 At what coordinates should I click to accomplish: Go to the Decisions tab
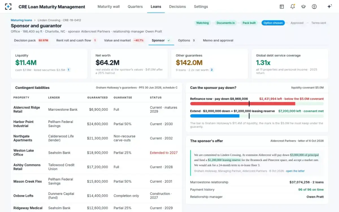tap(177, 7)
